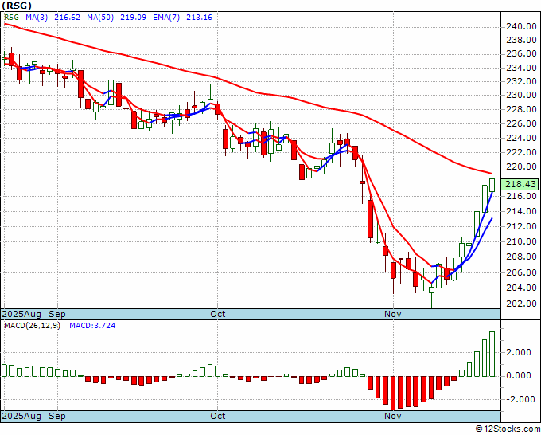Click the latest green candlestick near 218
The height and width of the screenshot is (435, 541).
click(492, 185)
